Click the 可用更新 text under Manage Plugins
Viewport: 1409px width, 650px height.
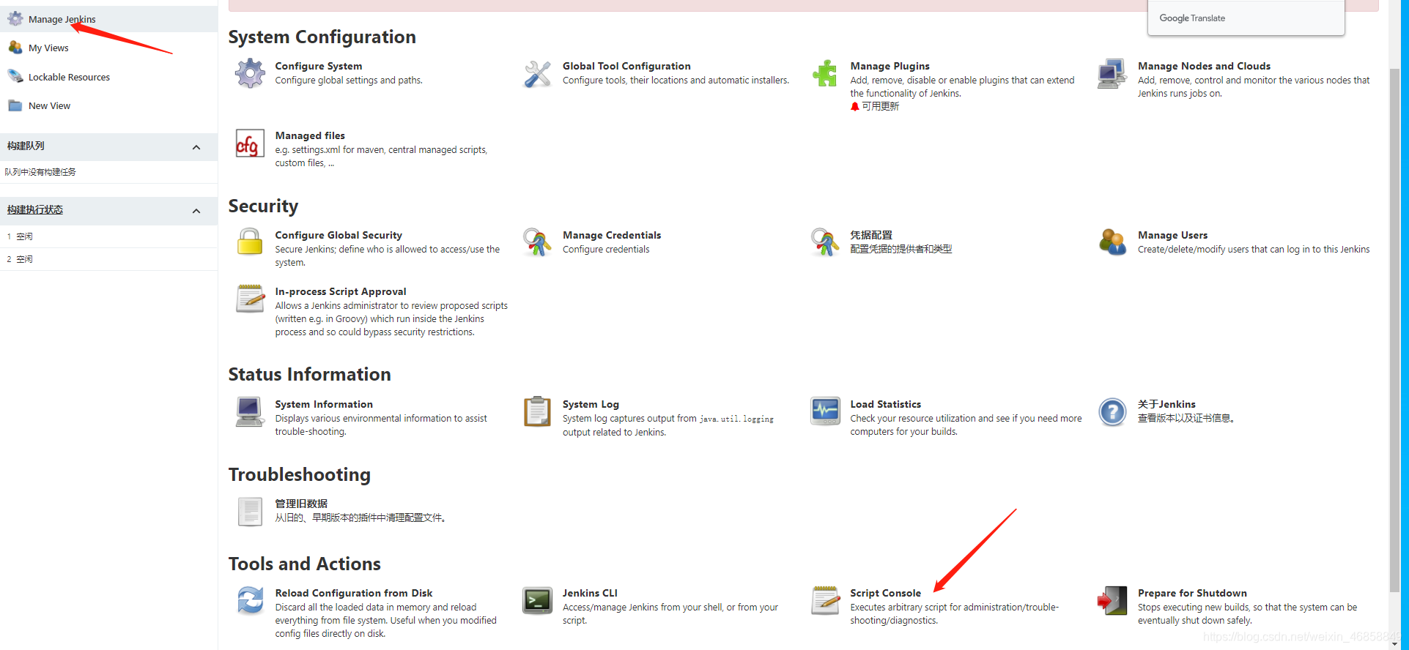(x=880, y=106)
